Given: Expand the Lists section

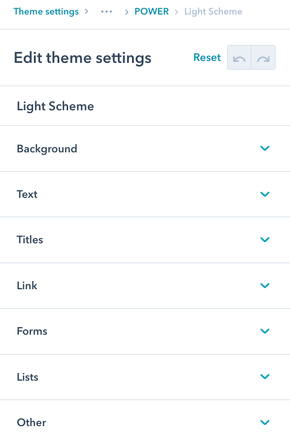Looking at the screenshot, I should click(265, 377).
